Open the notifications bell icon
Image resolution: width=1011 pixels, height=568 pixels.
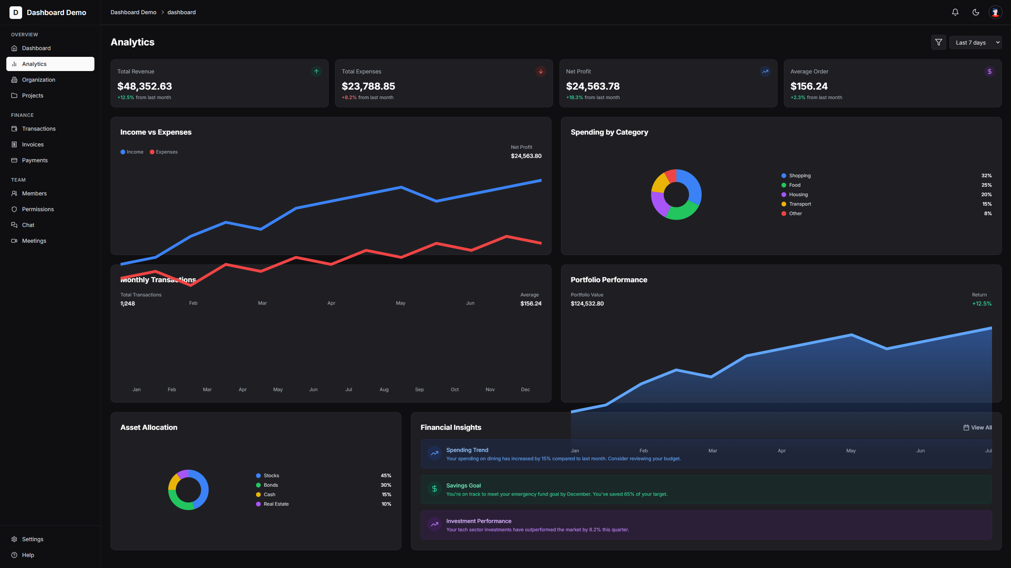click(x=955, y=12)
